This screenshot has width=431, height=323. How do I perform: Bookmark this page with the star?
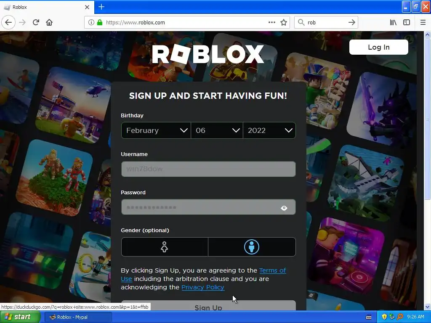click(x=284, y=22)
